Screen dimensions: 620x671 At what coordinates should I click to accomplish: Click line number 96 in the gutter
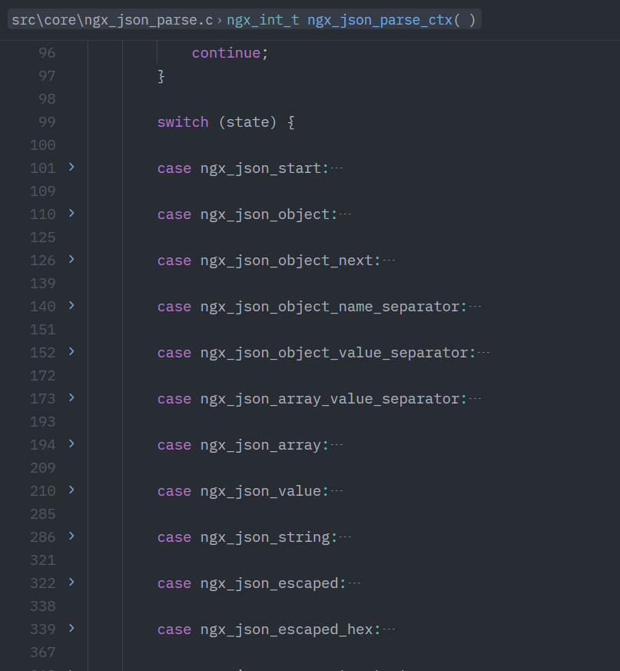click(x=47, y=53)
